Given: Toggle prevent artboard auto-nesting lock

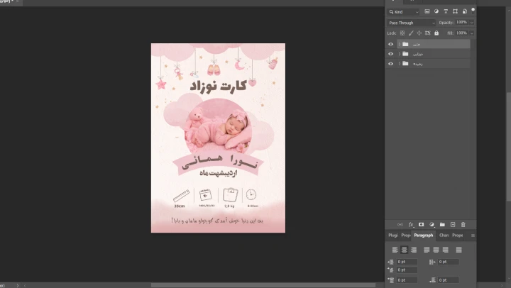Looking at the screenshot, I should pyautogui.click(x=427, y=33).
